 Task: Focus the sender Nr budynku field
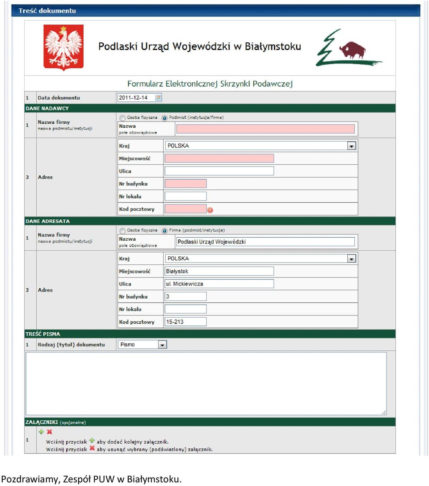click(185, 184)
